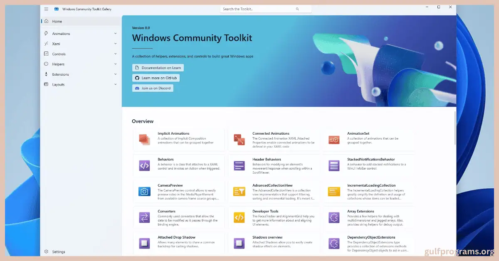Click Learn more on GitHub
The image size is (499, 261).
156,78
